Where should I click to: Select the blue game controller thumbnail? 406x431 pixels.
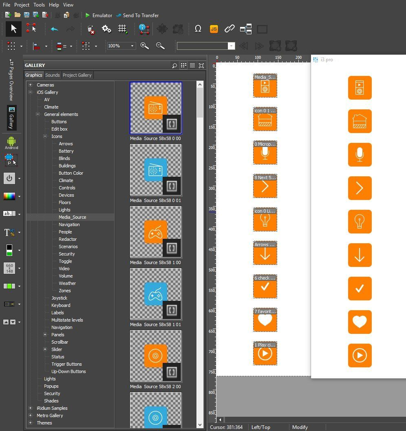[156, 294]
